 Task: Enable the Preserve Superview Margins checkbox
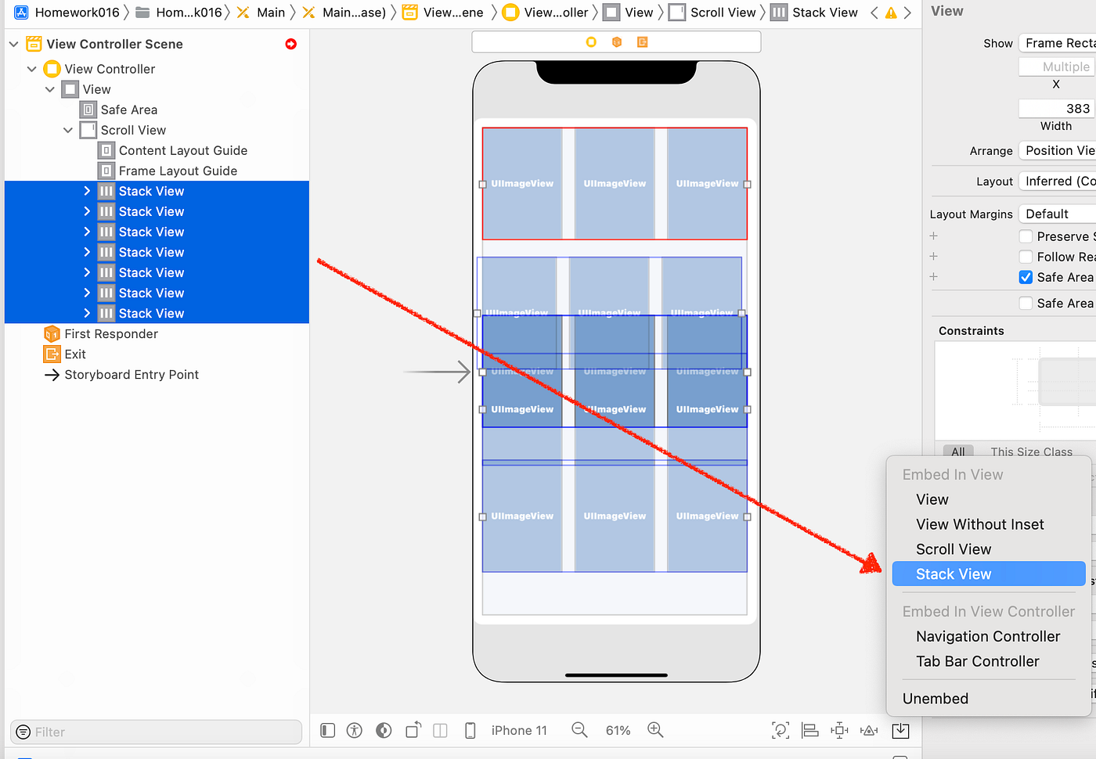point(1026,236)
